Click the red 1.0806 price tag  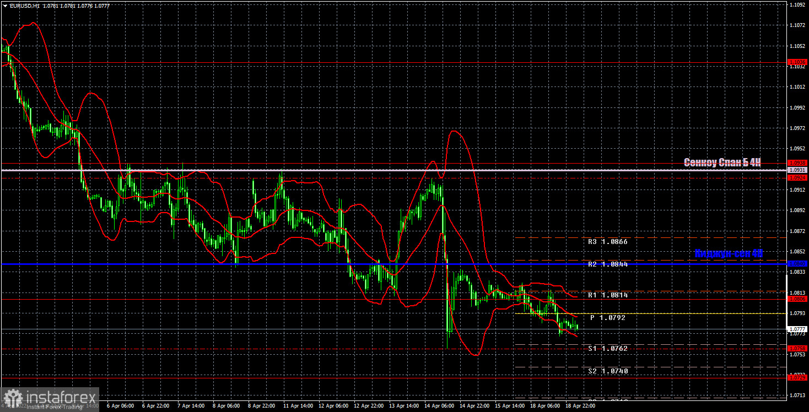[x=797, y=299]
